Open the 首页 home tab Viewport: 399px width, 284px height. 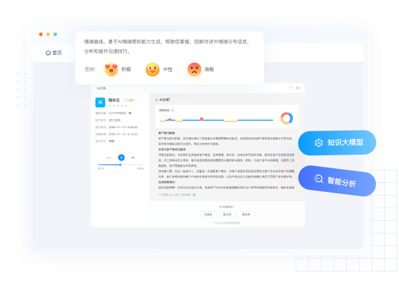(53, 52)
